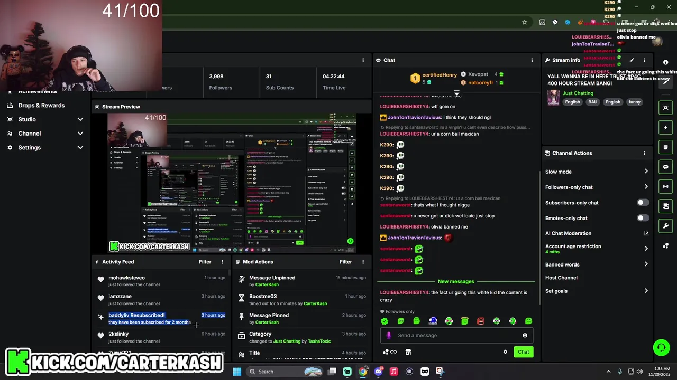Image resolution: width=677 pixels, height=380 pixels.
Task: Open the chat settings gear icon
Action: [505, 352]
